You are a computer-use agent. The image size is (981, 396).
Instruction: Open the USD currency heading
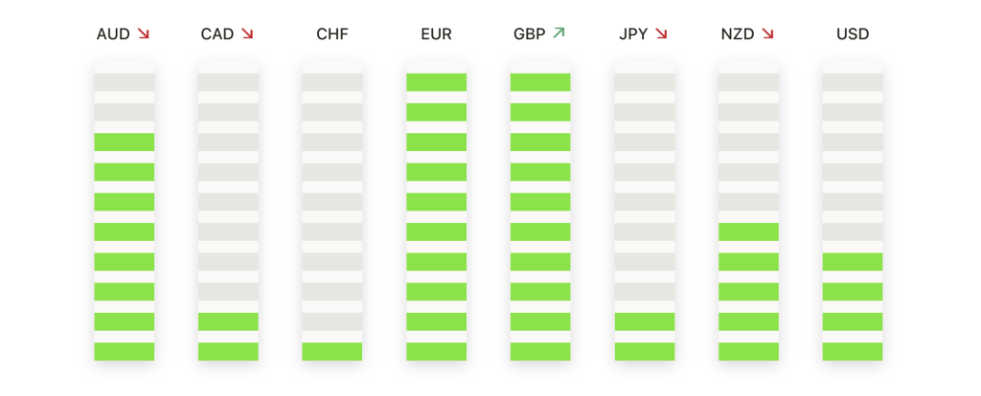853,34
